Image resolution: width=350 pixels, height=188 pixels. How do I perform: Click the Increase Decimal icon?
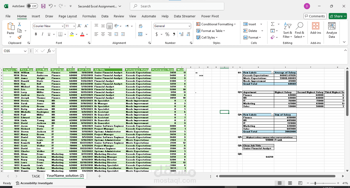181,34
